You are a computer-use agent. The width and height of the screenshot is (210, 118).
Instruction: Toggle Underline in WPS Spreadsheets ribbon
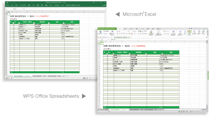121,34
